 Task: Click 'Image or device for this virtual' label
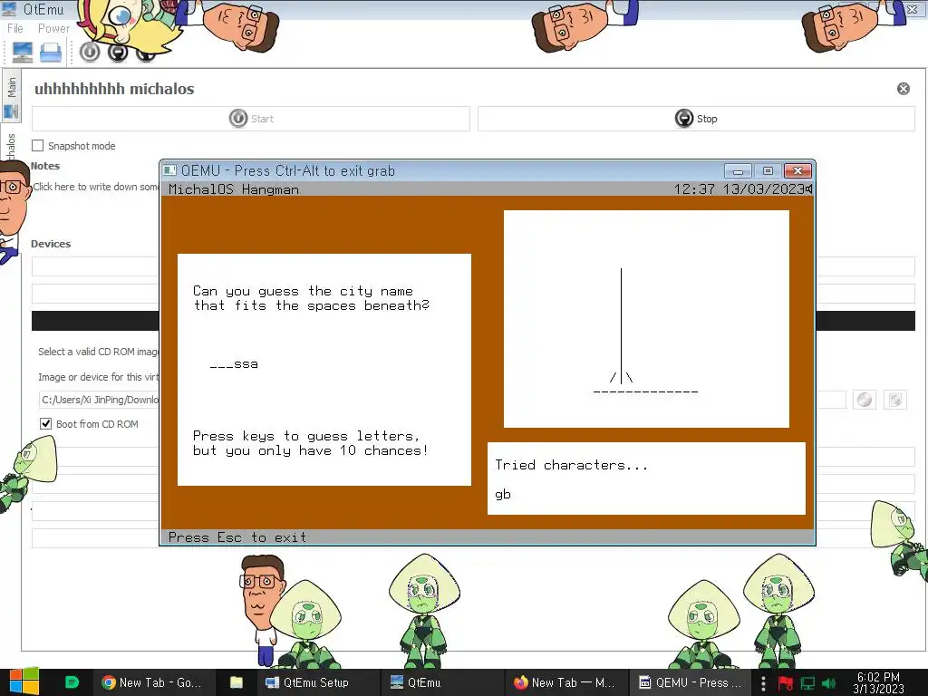coord(99,377)
